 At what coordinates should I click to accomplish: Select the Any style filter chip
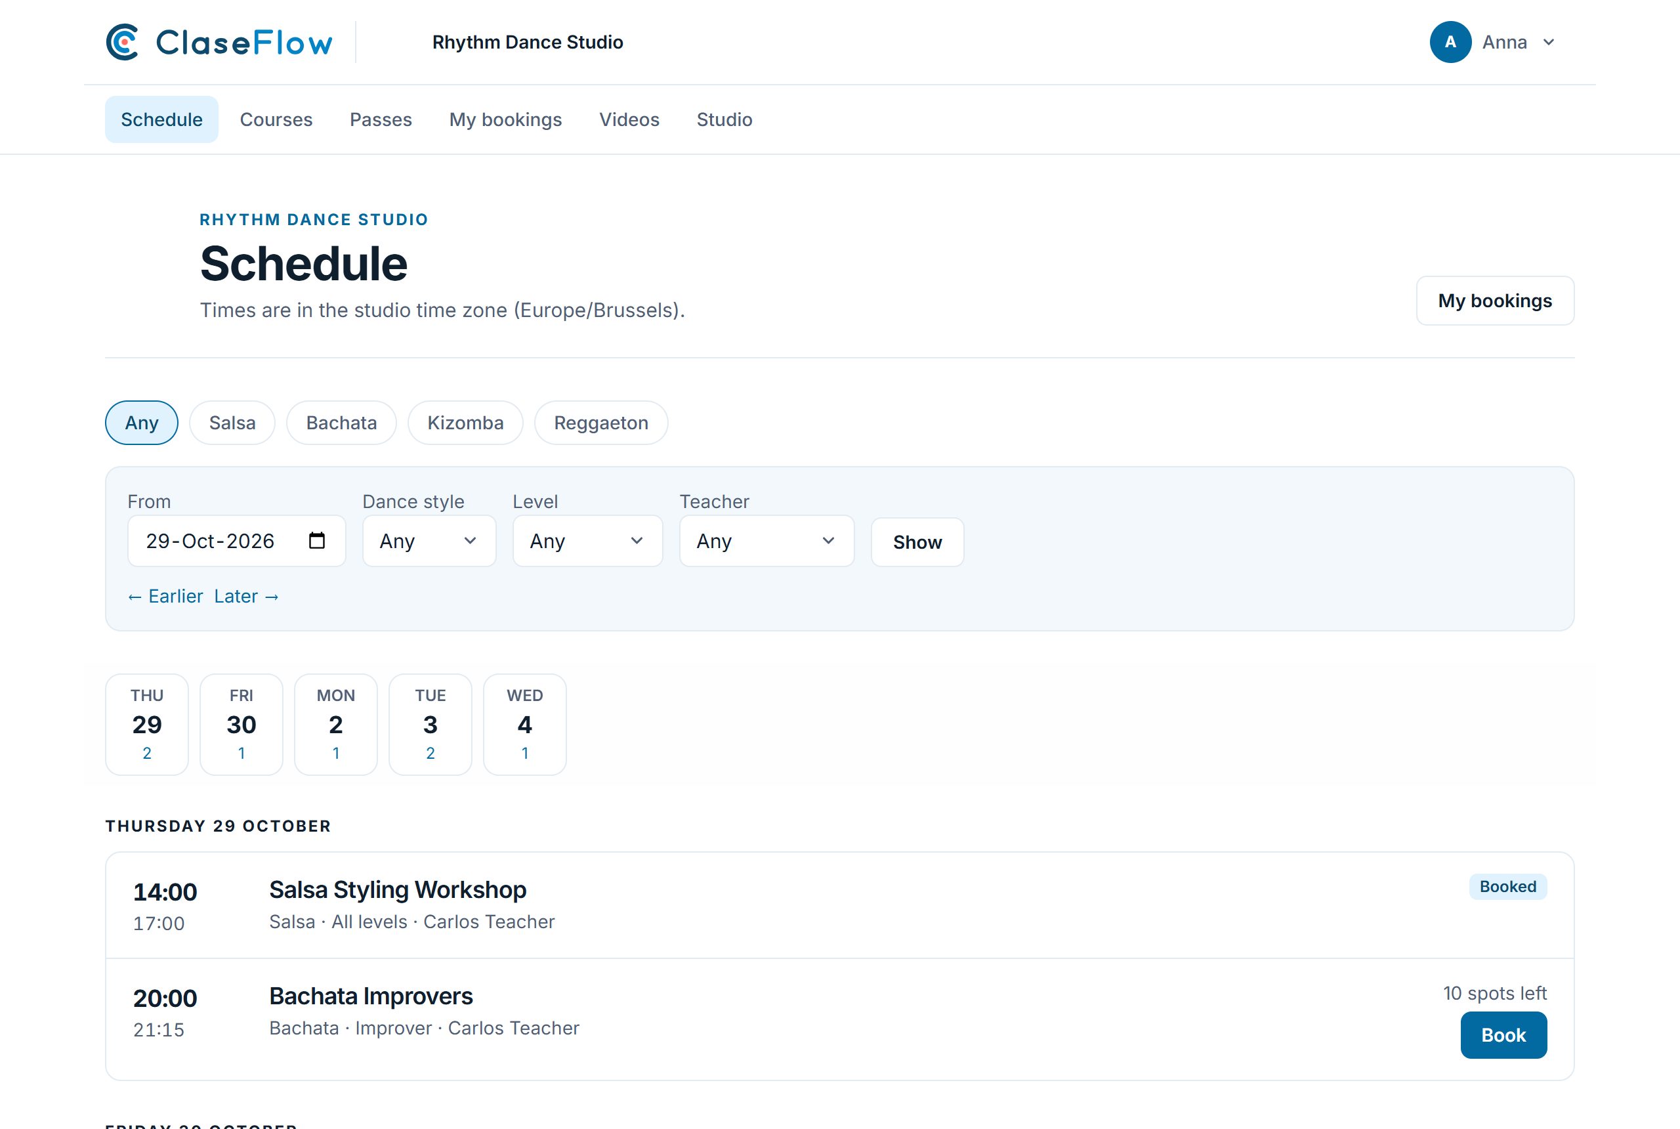pyautogui.click(x=142, y=423)
